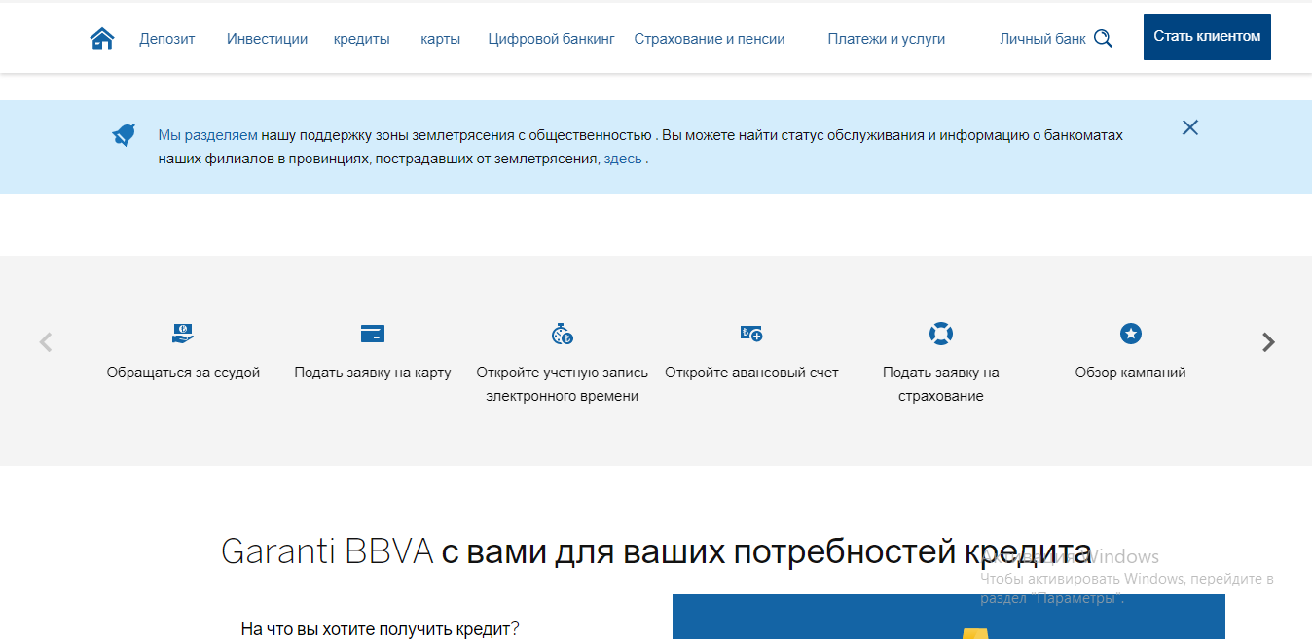This screenshot has width=1312, height=639.
Task: Click the e-time deposit account stopwatch icon
Action: coord(562,334)
